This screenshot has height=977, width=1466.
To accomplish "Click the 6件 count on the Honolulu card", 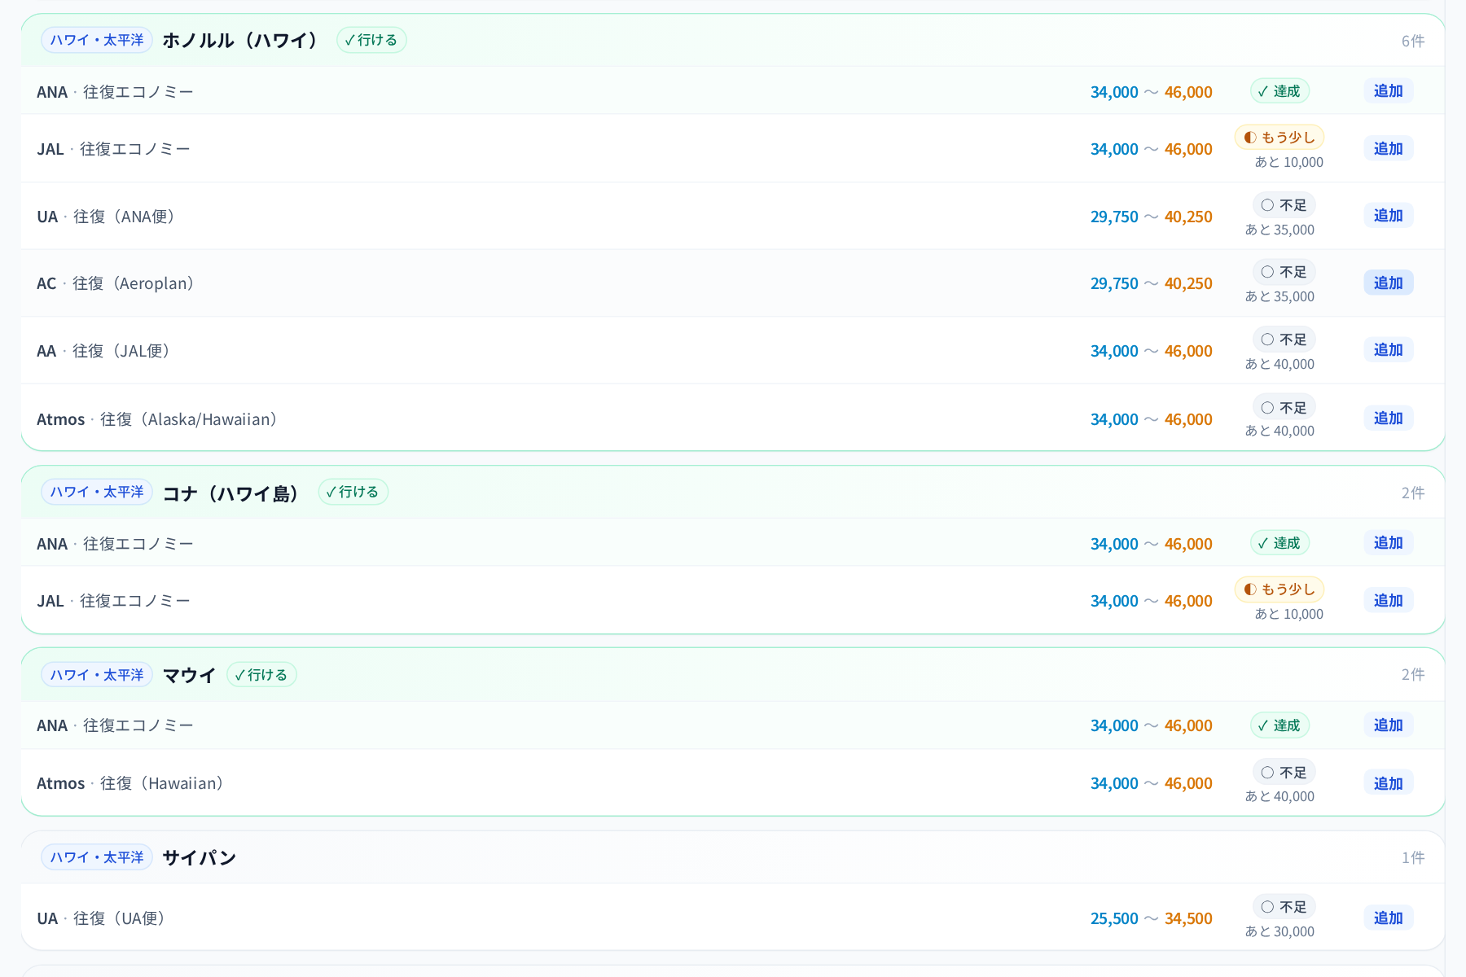I will (1413, 41).
